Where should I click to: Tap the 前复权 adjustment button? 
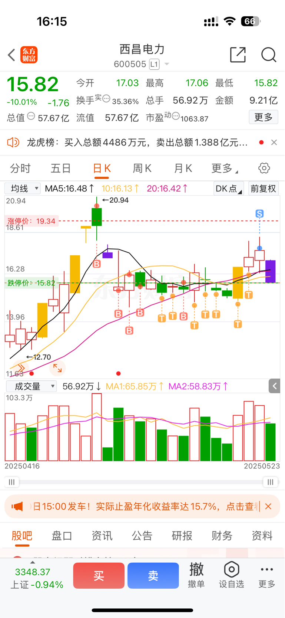[264, 189]
